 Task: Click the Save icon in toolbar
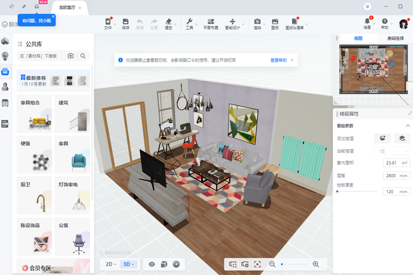coord(125,23)
